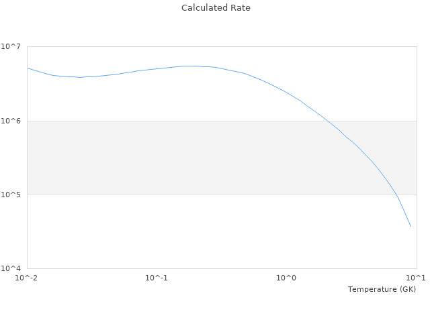The height and width of the screenshot is (322, 430).
Task: Click the gray shaded band's empty left side
Action: [x=101, y=158]
